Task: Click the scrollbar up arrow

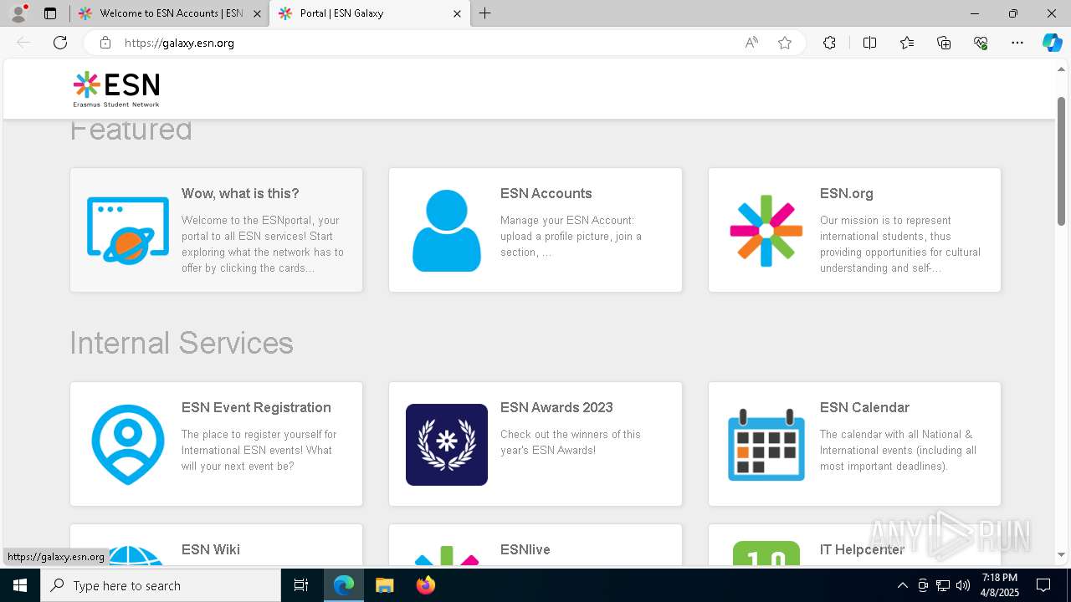Action: click(1061, 69)
